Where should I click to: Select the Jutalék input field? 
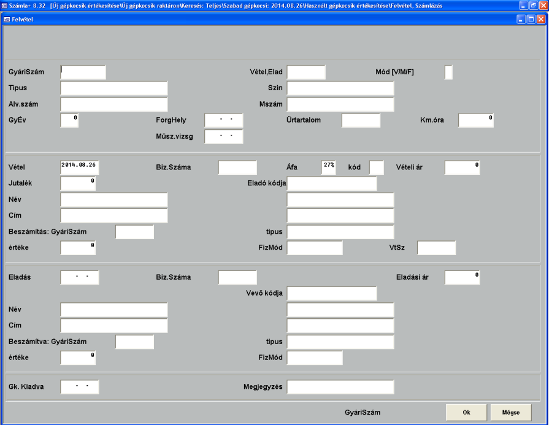tap(78, 183)
